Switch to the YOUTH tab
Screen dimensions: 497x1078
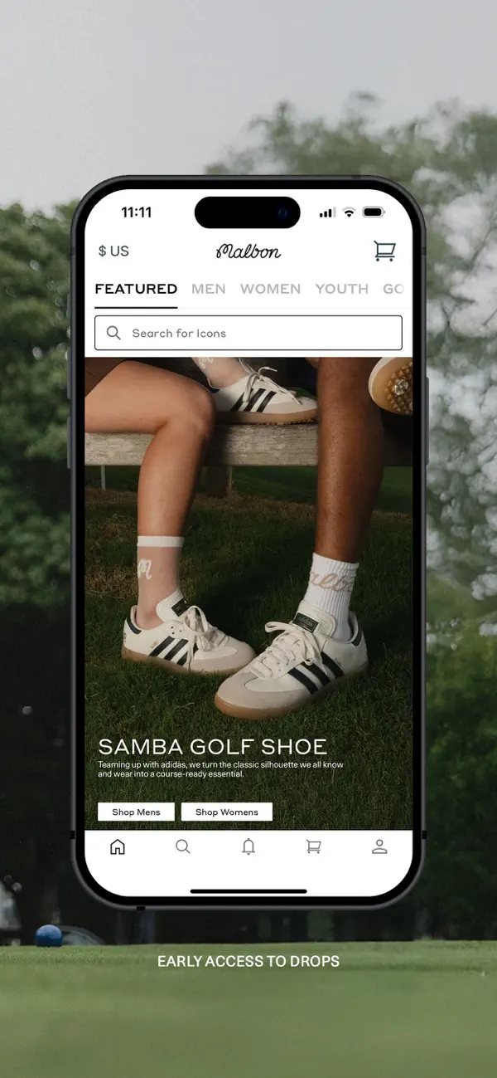[x=341, y=289]
